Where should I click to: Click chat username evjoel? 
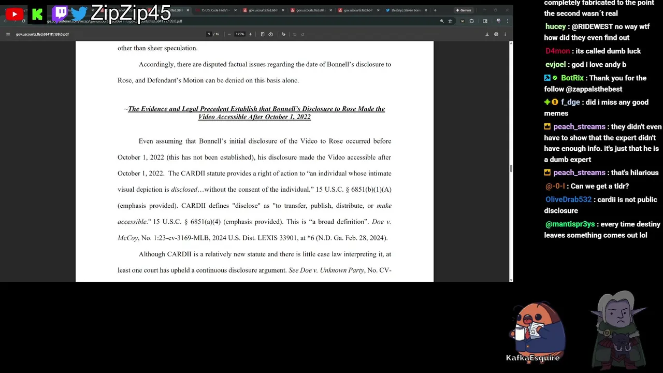(x=555, y=65)
